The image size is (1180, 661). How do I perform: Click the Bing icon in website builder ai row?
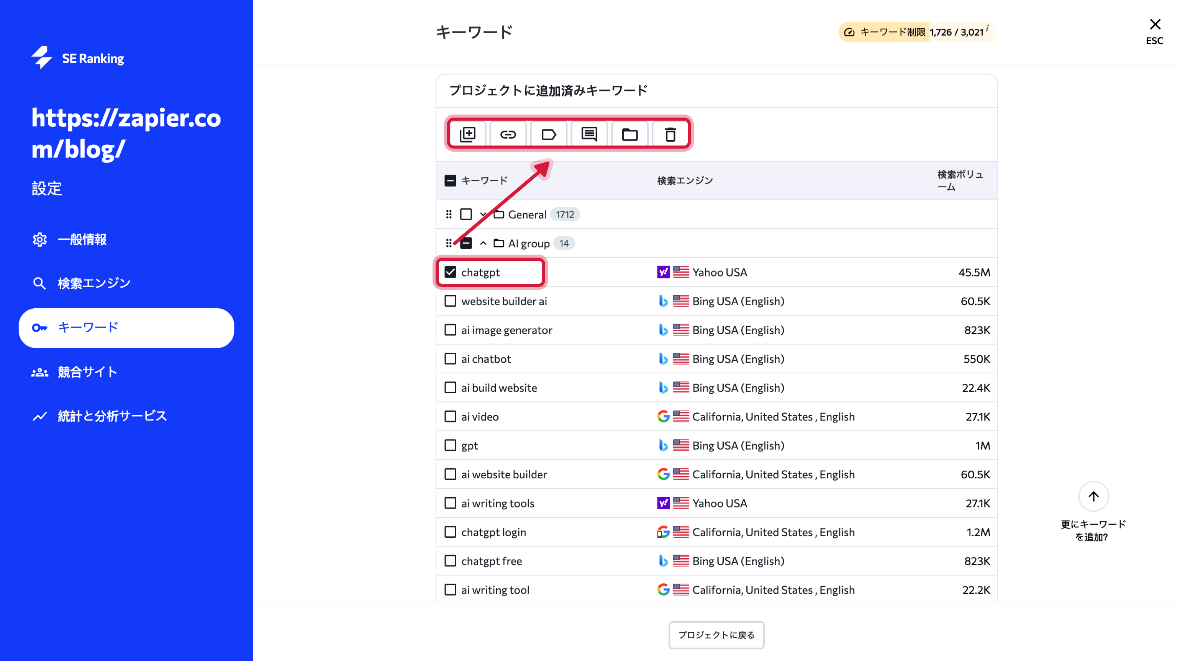[663, 301]
